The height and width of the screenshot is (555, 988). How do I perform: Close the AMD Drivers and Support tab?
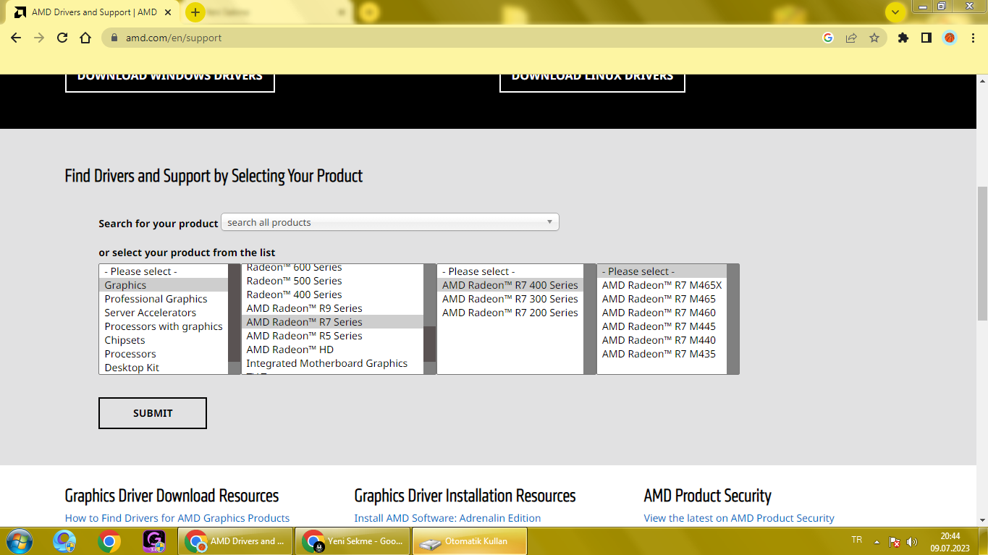[x=169, y=12]
